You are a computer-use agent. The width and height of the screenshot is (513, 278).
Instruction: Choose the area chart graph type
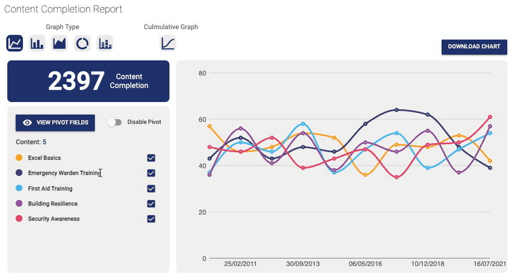click(x=59, y=43)
